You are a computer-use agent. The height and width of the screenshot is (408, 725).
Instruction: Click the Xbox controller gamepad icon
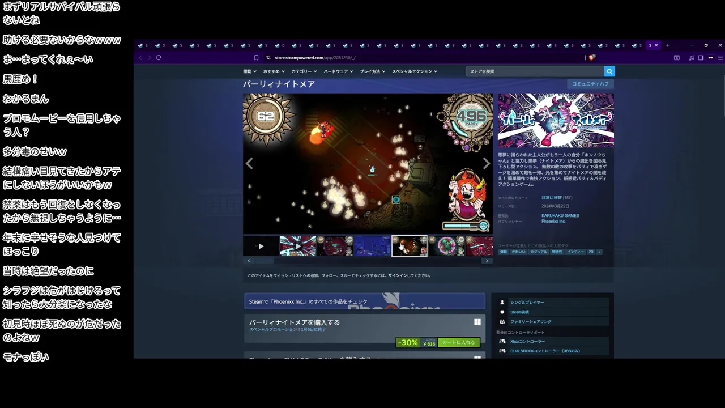pos(502,342)
